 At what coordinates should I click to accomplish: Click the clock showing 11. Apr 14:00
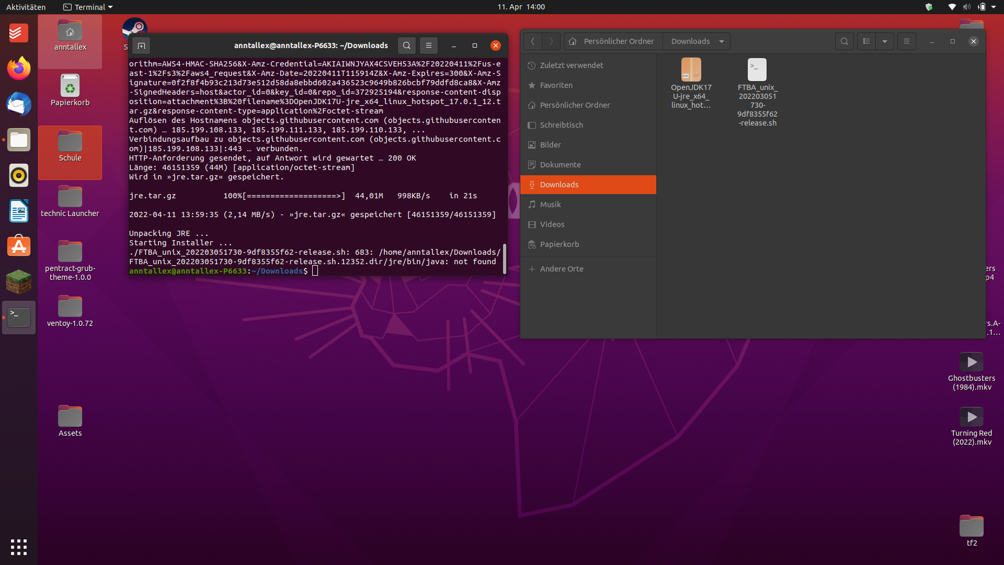[x=521, y=7]
